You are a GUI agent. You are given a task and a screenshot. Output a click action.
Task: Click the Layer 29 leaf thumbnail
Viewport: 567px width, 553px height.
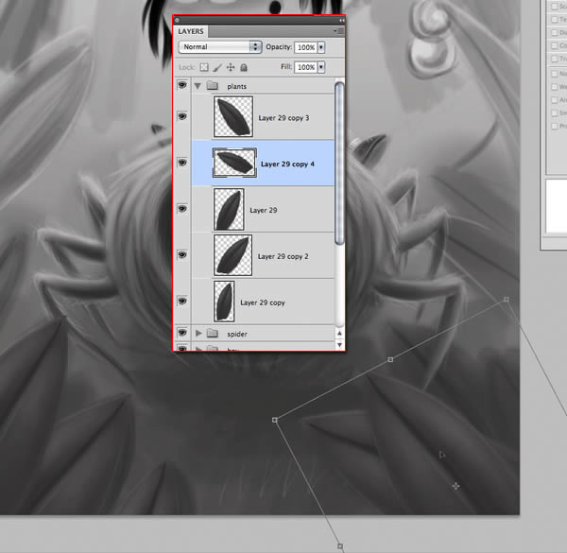pyautogui.click(x=229, y=210)
